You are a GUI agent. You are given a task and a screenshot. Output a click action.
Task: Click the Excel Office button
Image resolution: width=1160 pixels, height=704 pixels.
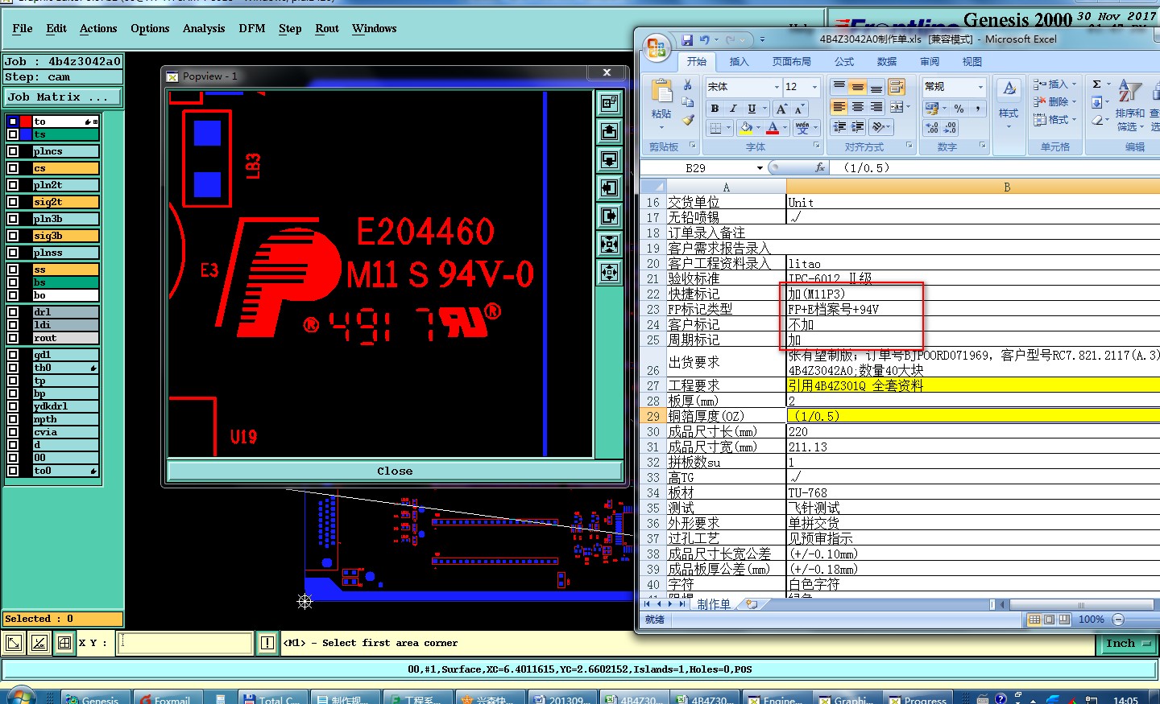[657, 47]
